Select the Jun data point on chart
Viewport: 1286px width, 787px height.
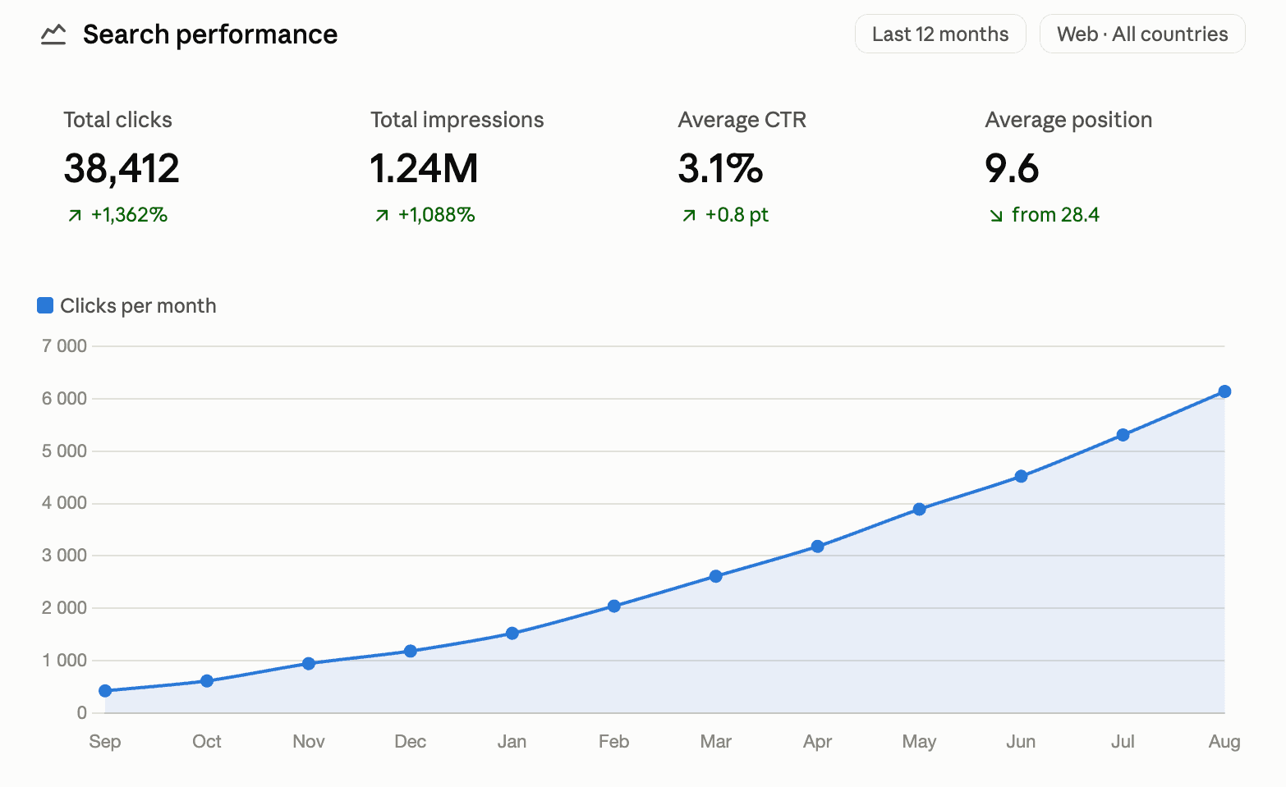[x=1022, y=476]
